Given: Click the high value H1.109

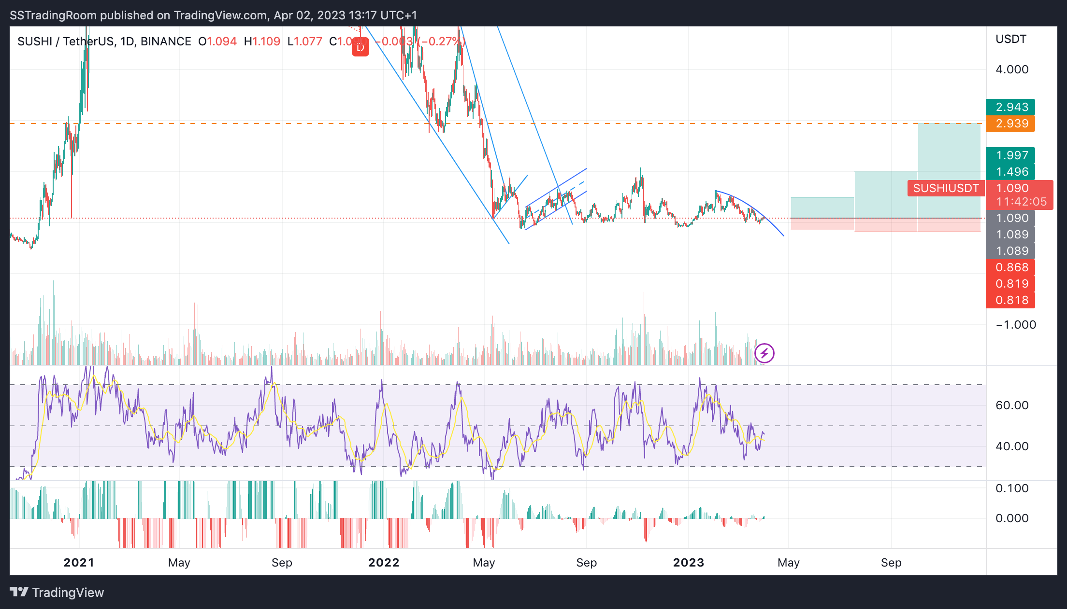Looking at the screenshot, I should [262, 42].
